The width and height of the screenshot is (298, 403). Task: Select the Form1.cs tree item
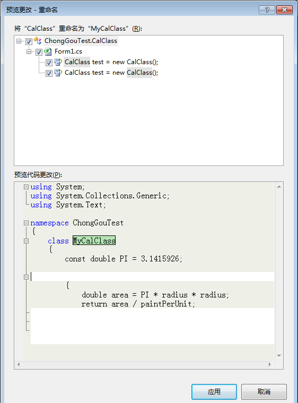tap(68, 51)
